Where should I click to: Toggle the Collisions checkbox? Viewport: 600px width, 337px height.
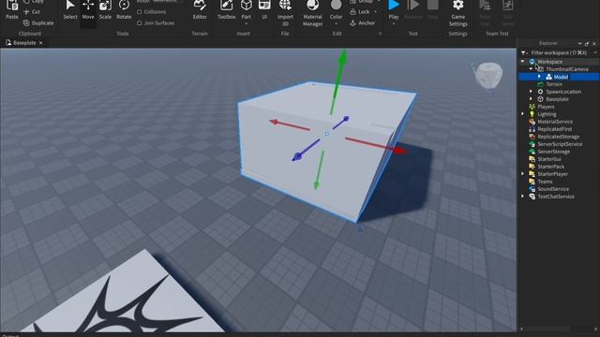pyautogui.click(x=140, y=12)
